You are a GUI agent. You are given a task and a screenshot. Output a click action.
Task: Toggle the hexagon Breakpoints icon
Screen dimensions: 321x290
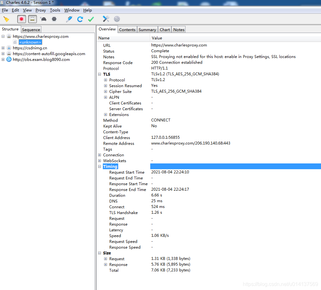[54, 19]
